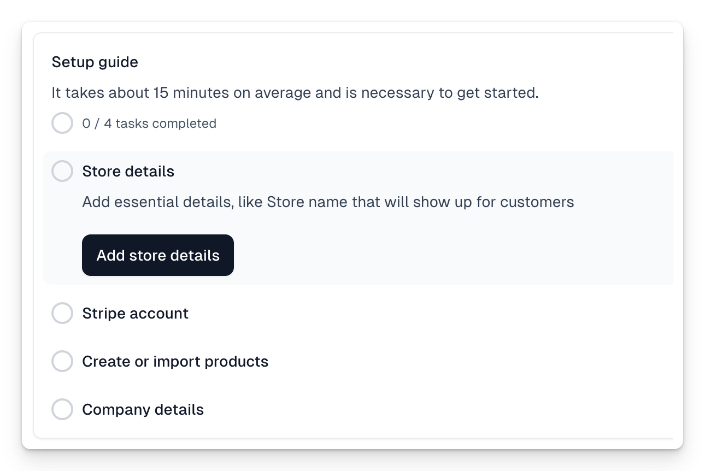Toggle the Store details task circle
The width and height of the screenshot is (705, 471).
point(62,171)
